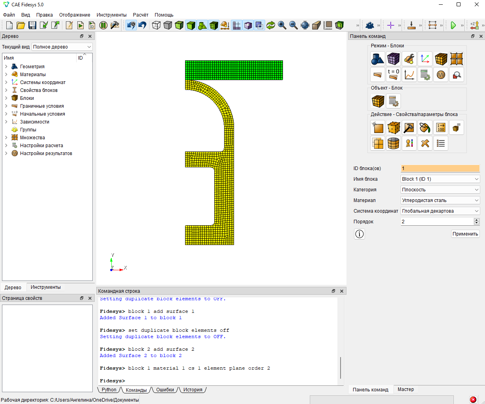485x404 pixels.
Task: Open the Отображение menu
Action: click(75, 15)
